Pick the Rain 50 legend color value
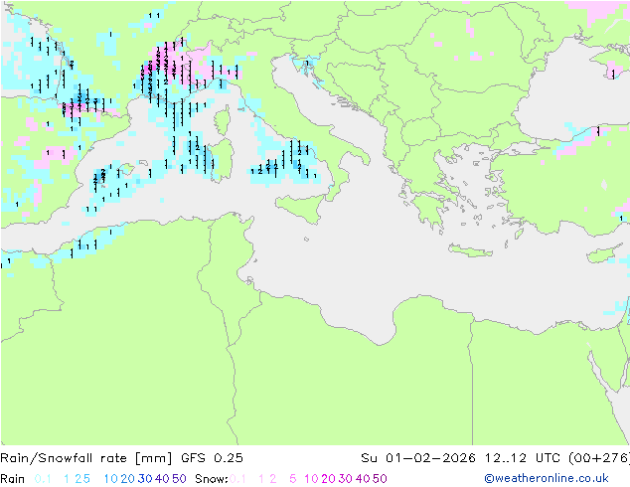 (x=179, y=479)
